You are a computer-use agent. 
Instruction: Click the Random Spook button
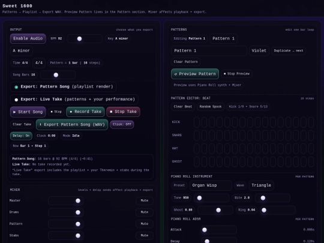pyautogui.click(x=211, y=107)
